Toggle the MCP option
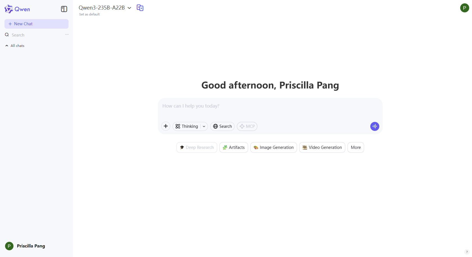This screenshot has height=257, width=472. 247,126
